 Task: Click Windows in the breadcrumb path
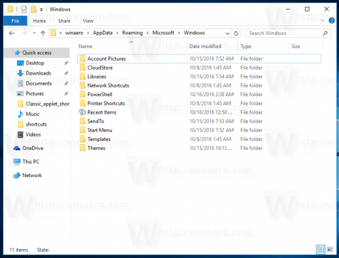[194, 33]
